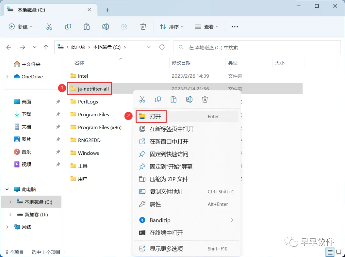This screenshot has width=345, height=257.
Task: Close the 本地磁盘 (C:) tab
Action: tap(89, 10)
